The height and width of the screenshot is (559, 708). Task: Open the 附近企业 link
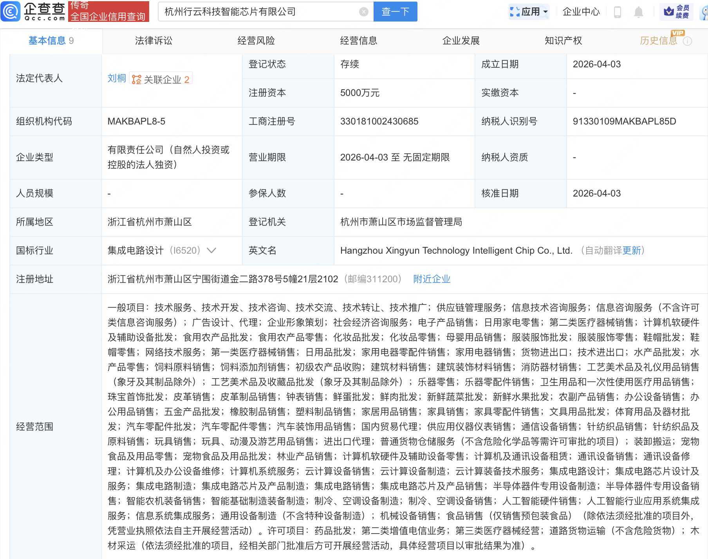(x=431, y=279)
